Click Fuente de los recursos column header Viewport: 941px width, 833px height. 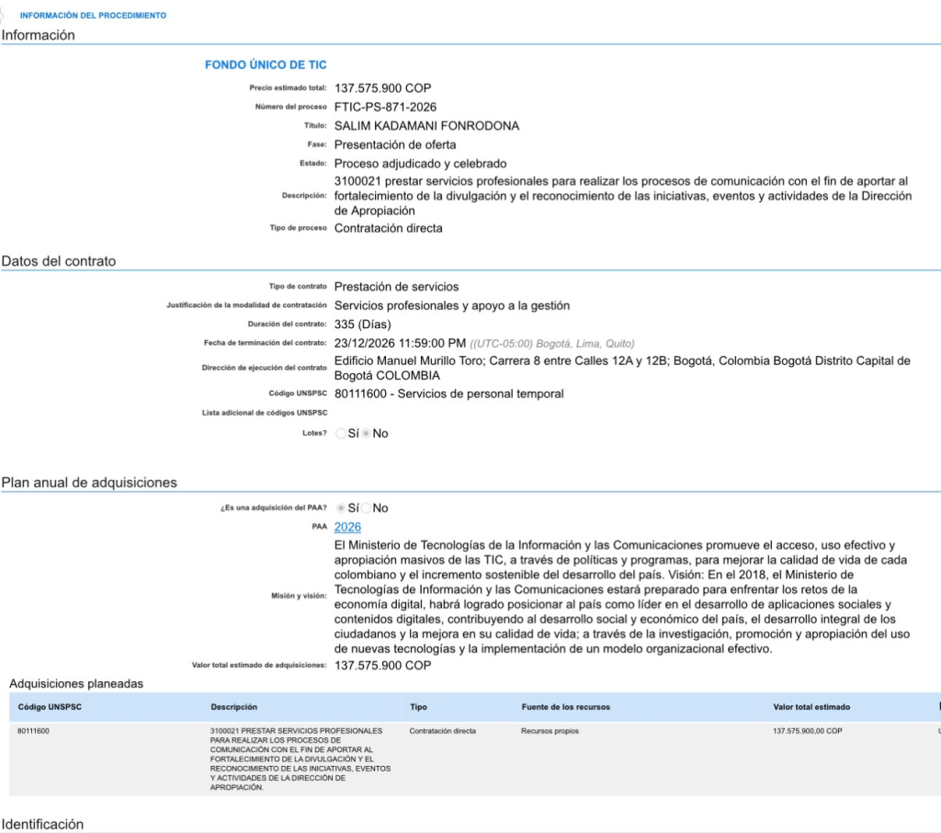(x=565, y=707)
